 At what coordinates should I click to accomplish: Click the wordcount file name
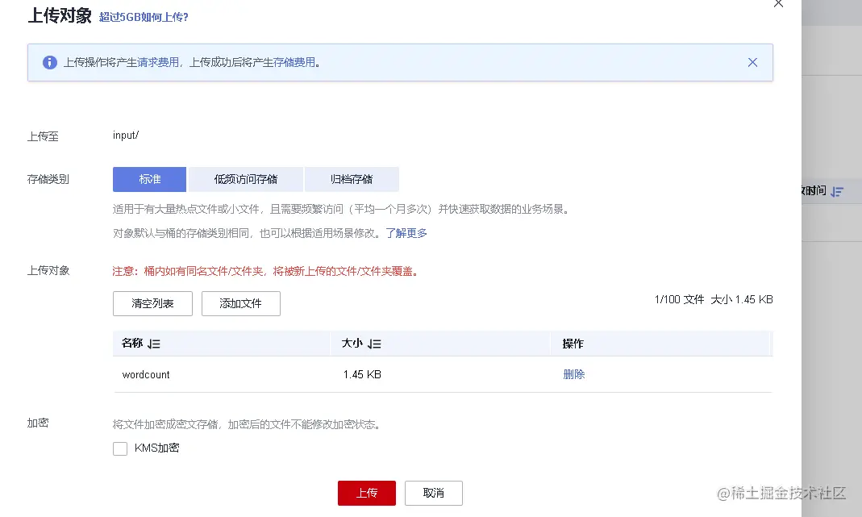pyautogui.click(x=146, y=374)
